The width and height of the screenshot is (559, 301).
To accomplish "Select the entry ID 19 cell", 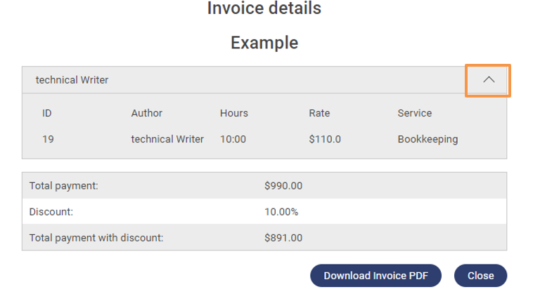I will click(x=48, y=139).
